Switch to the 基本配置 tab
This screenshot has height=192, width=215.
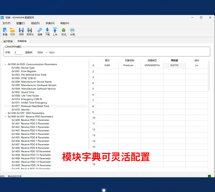[8, 41]
